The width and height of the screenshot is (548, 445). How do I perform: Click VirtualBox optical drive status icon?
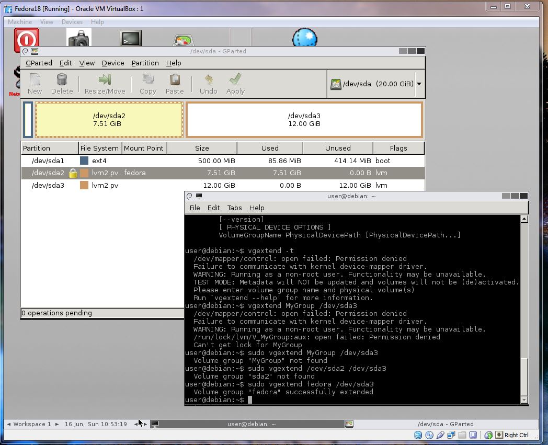429,435
